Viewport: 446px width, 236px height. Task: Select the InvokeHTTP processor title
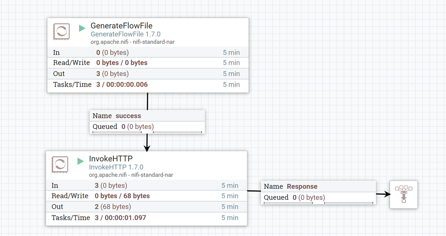(111, 159)
